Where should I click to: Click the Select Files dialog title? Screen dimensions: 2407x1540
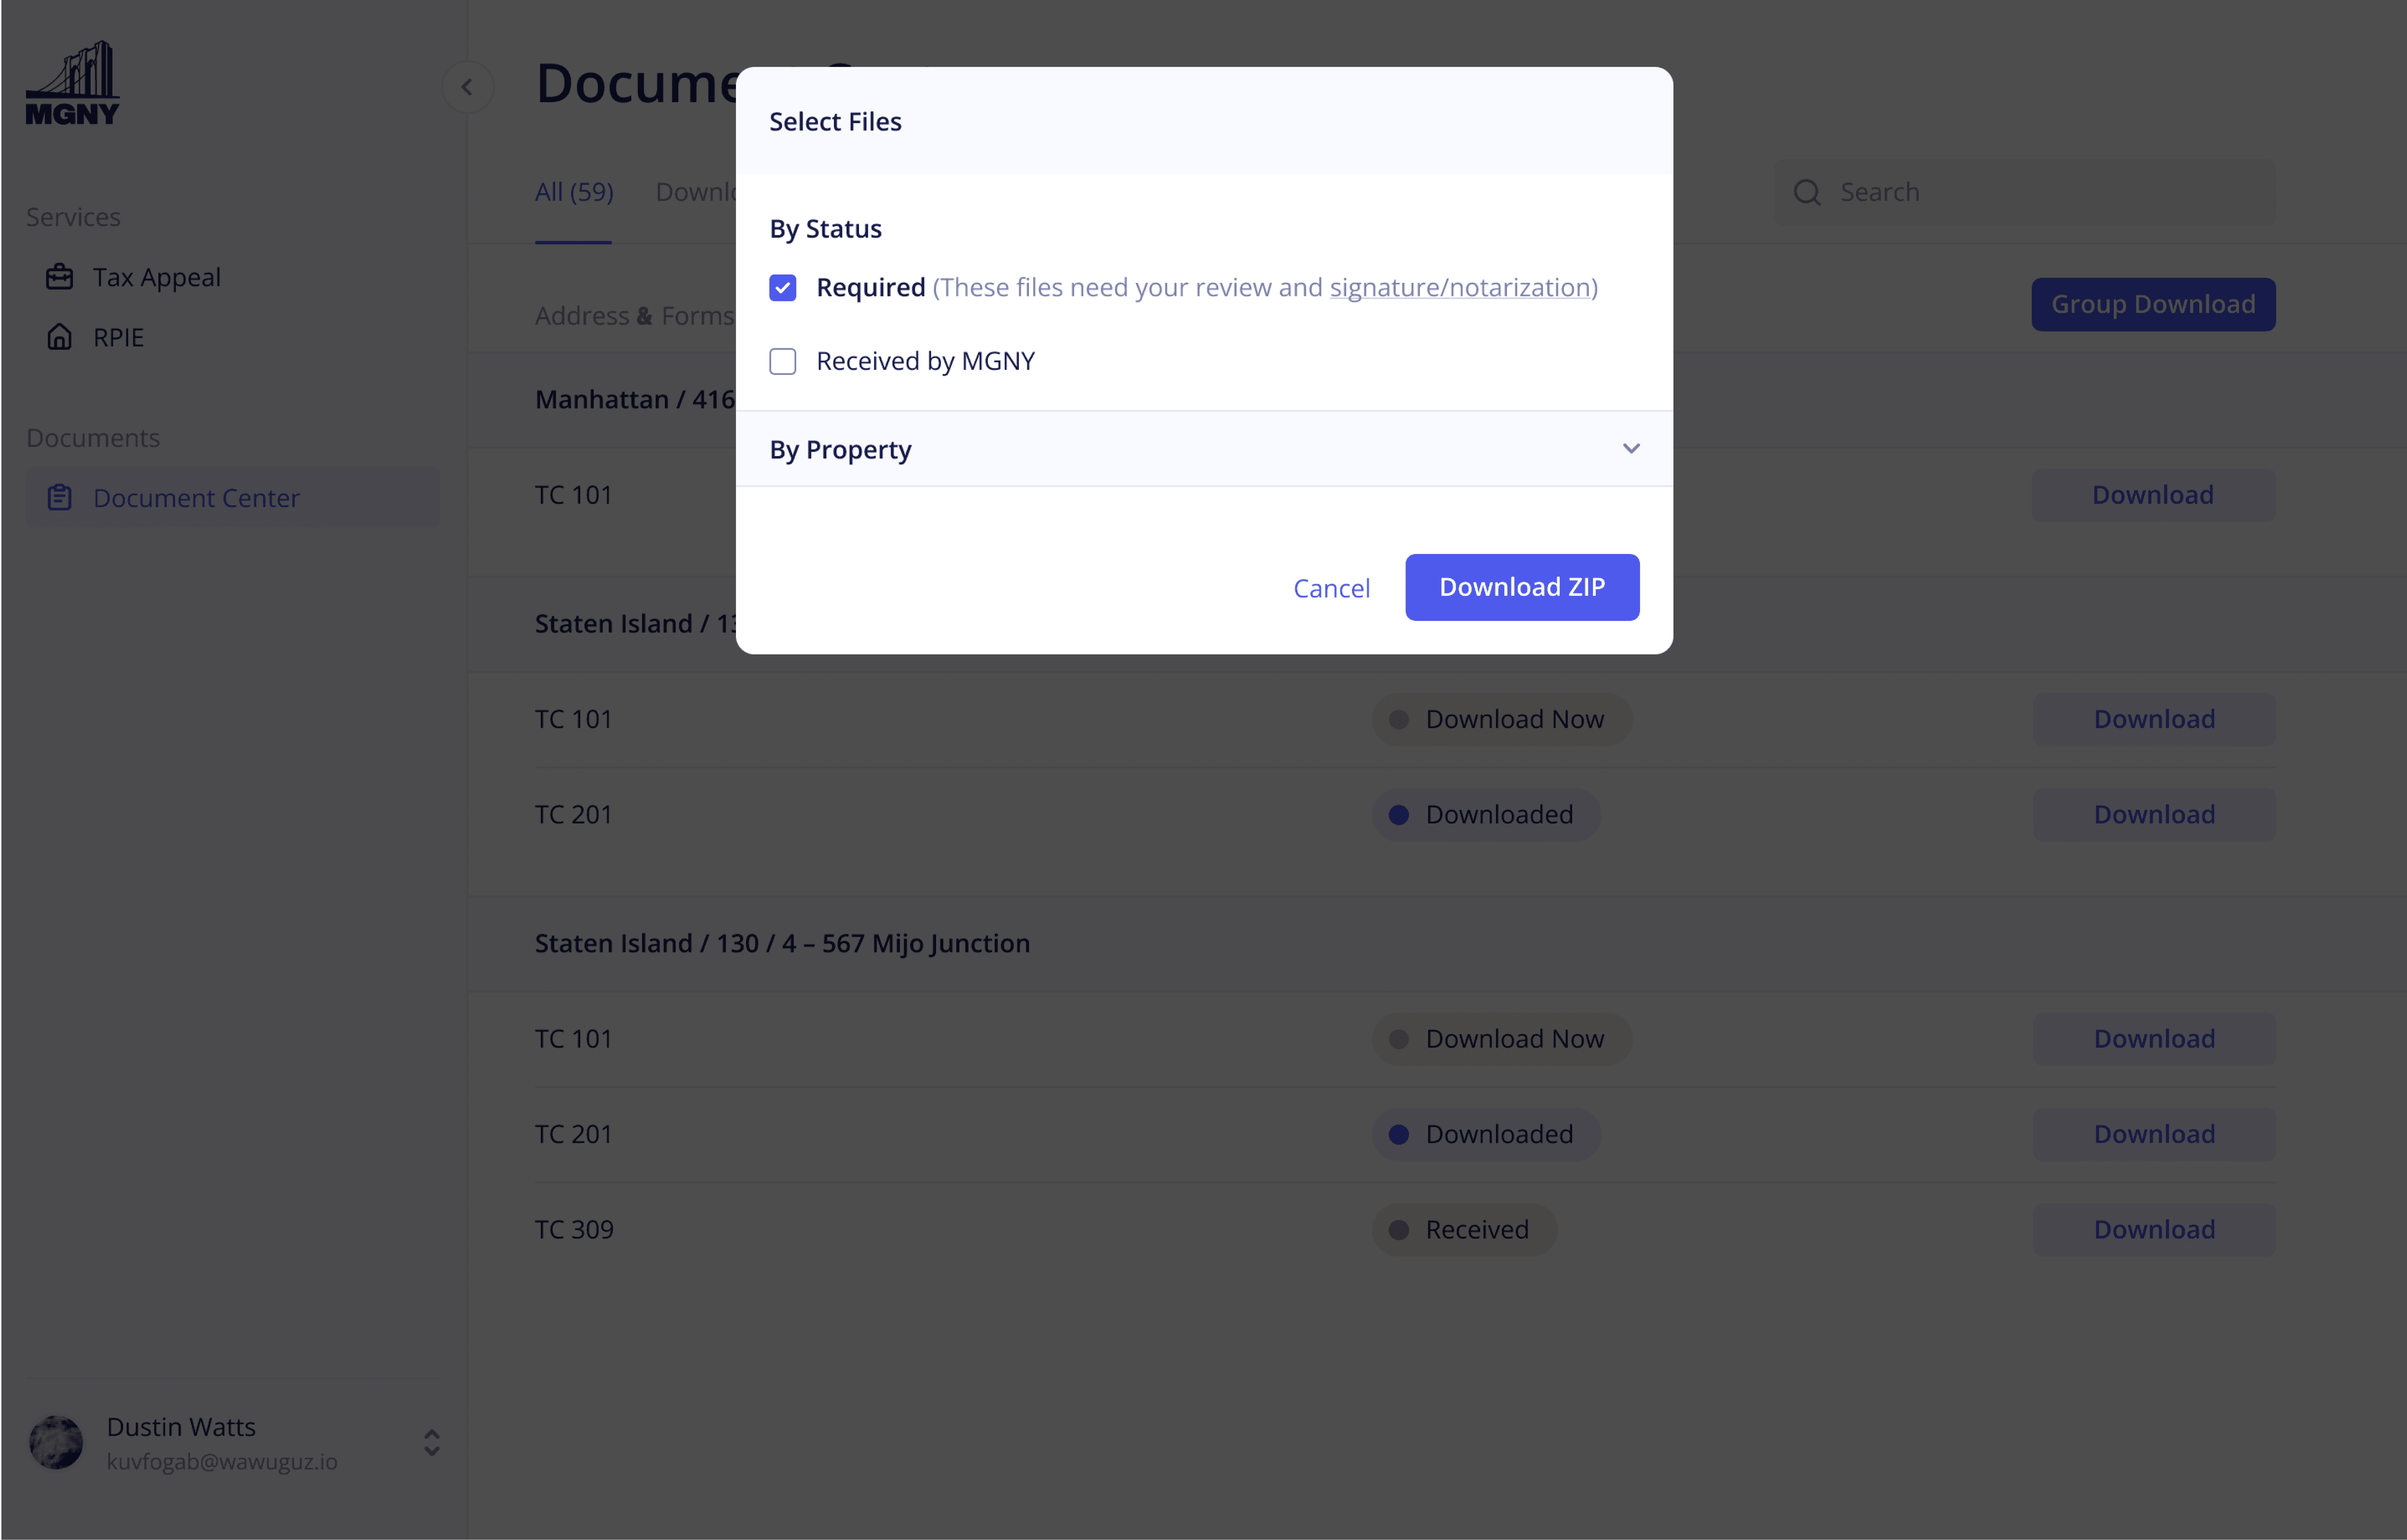pyautogui.click(x=835, y=122)
